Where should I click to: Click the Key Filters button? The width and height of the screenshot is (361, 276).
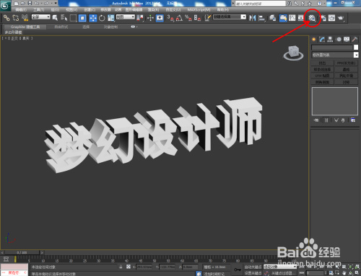[x=283, y=273]
